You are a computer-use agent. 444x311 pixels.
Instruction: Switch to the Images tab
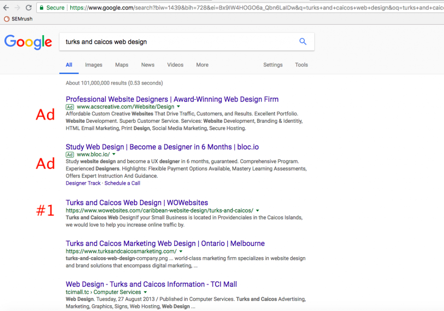94,65
